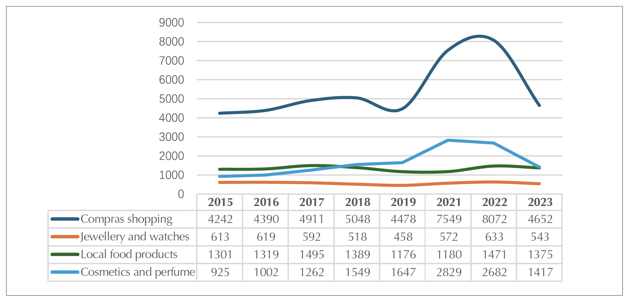The width and height of the screenshot is (631, 301).
Task: Click the green Local food products legend swatch
Action: (x=65, y=254)
